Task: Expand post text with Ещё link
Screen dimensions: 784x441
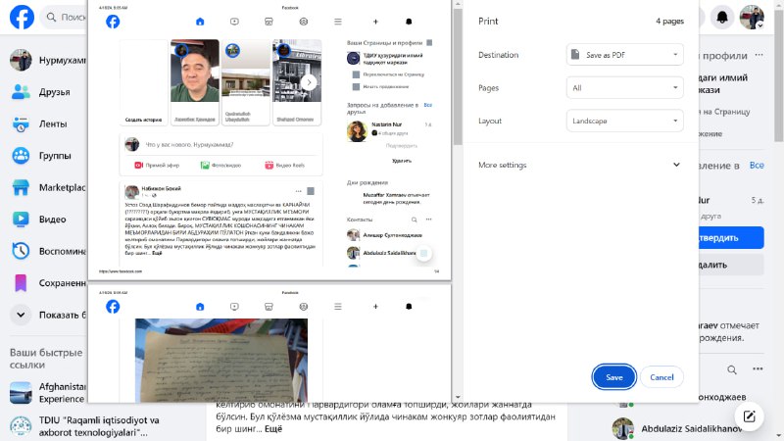Action: [x=273, y=428]
